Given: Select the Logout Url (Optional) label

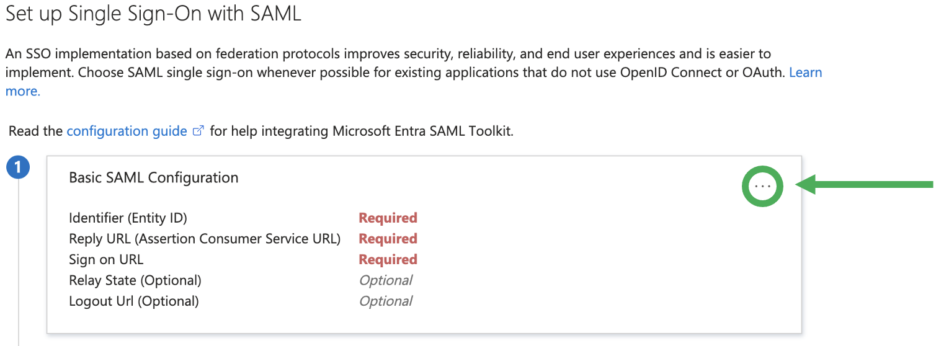Looking at the screenshot, I should (134, 301).
